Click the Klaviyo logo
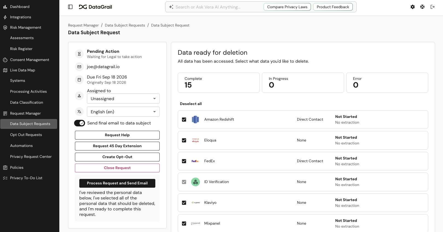The width and height of the screenshot is (443, 232). click(x=196, y=203)
